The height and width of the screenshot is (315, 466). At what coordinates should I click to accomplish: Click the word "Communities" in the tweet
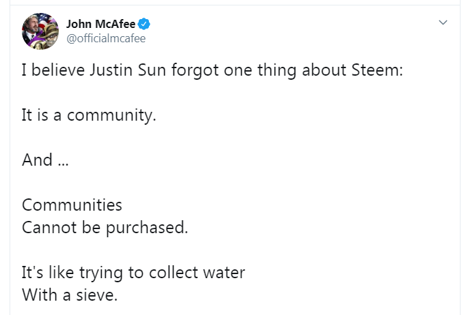72,205
